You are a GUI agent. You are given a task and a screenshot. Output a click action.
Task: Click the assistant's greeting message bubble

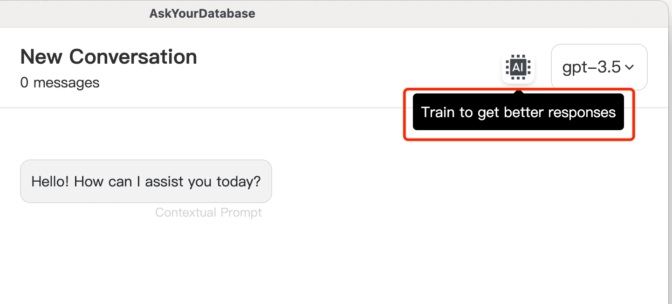coord(146,181)
